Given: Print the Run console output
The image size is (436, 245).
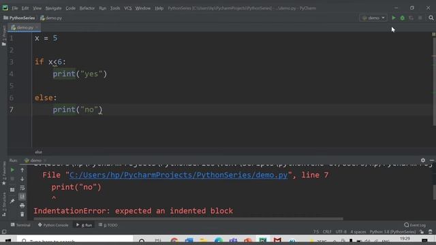Looking at the screenshot, I should 22,206.
